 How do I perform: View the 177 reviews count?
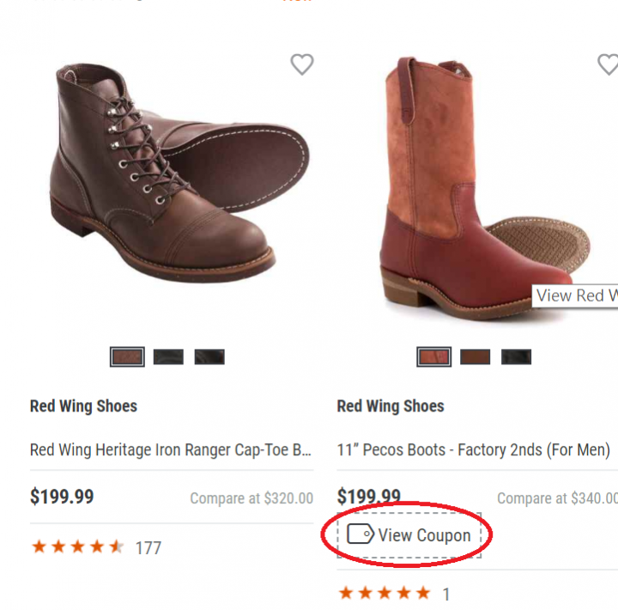[x=148, y=548]
